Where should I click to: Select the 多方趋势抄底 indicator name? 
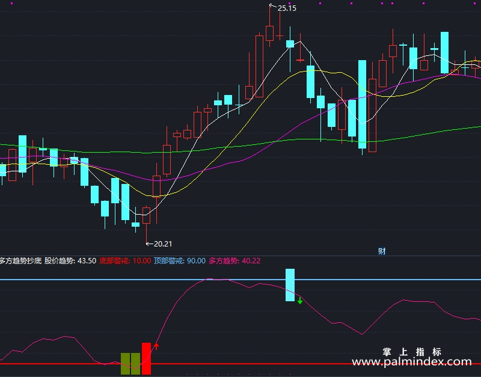pyautogui.click(x=20, y=261)
